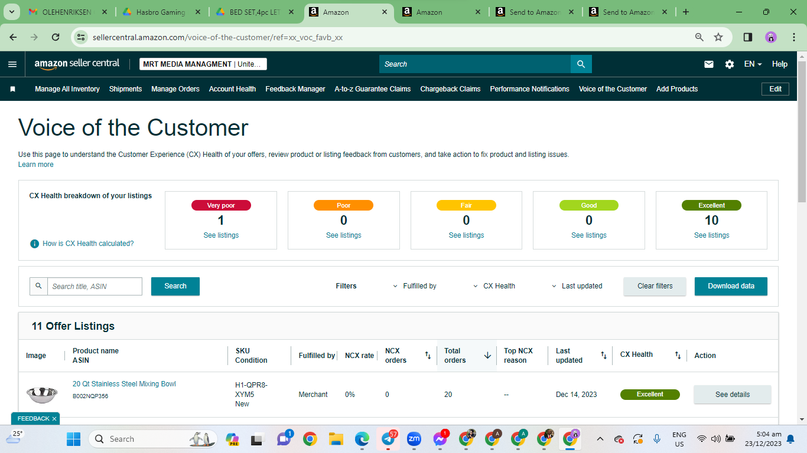Screen dimensions: 807x453
Task: Expand the CX Health filter
Action: click(494, 286)
